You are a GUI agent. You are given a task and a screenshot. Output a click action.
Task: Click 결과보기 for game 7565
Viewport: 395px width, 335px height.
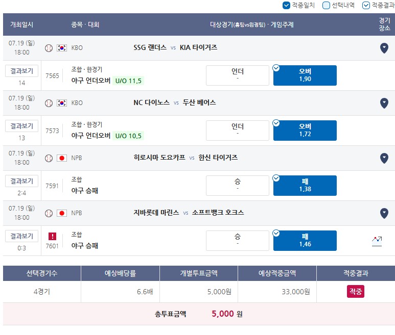click(21, 71)
